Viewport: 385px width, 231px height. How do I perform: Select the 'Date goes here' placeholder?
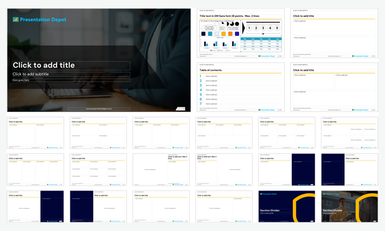71,80
